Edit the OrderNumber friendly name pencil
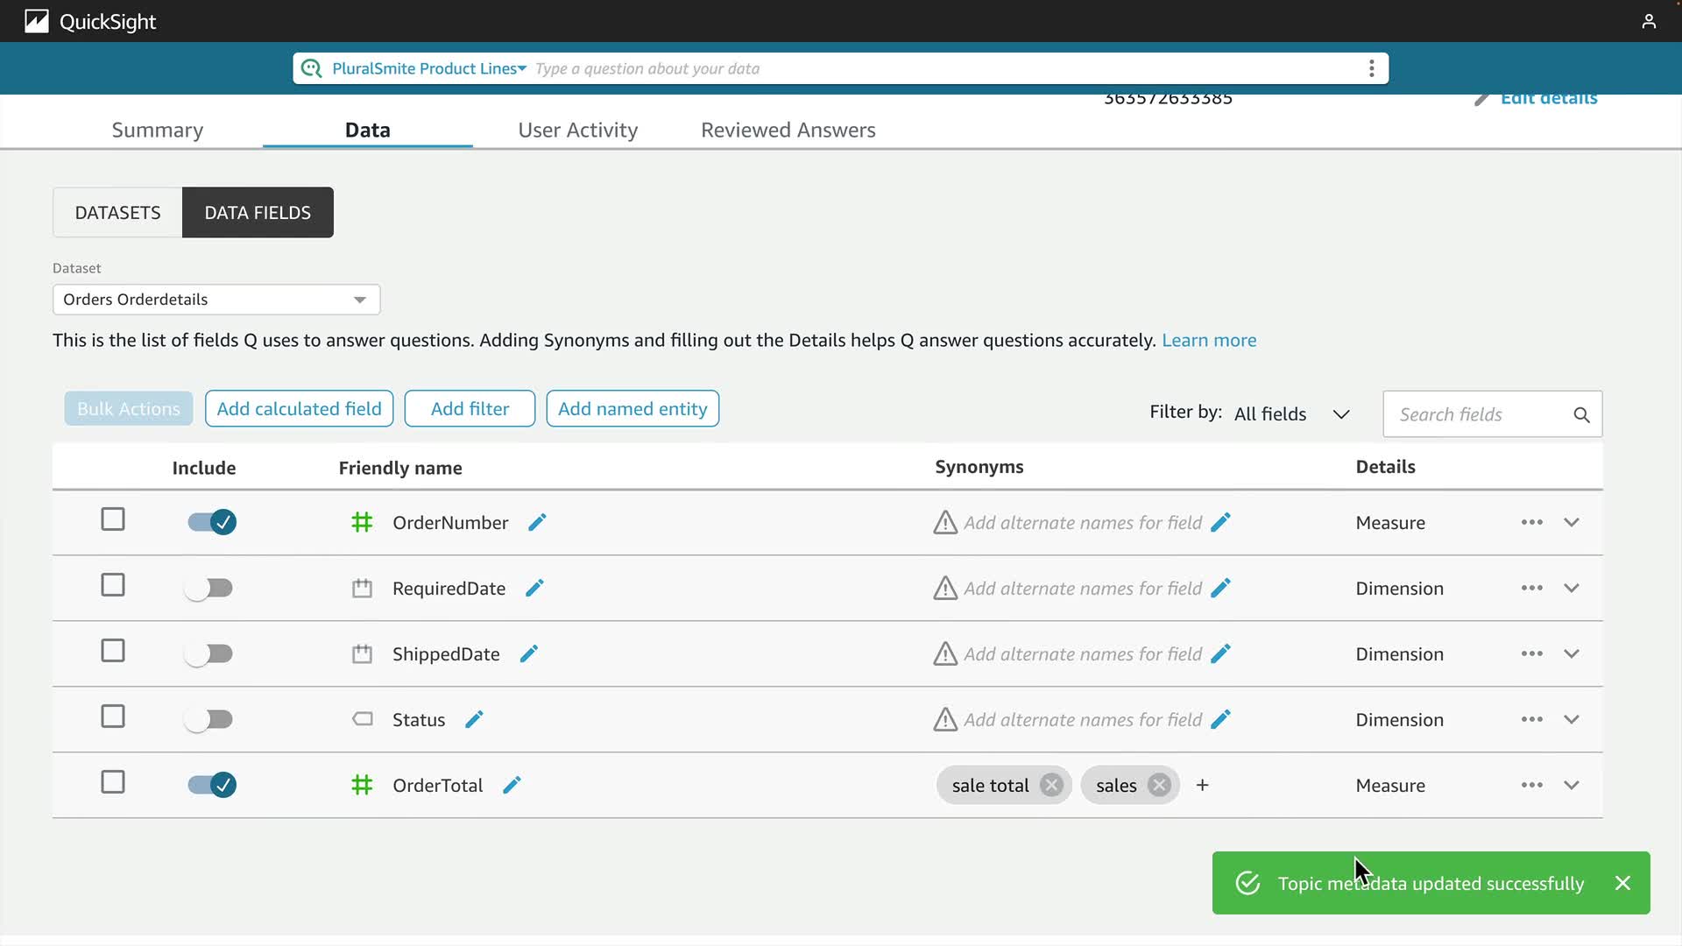This screenshot has width=1682, height=946. click(x=537, y=522)
